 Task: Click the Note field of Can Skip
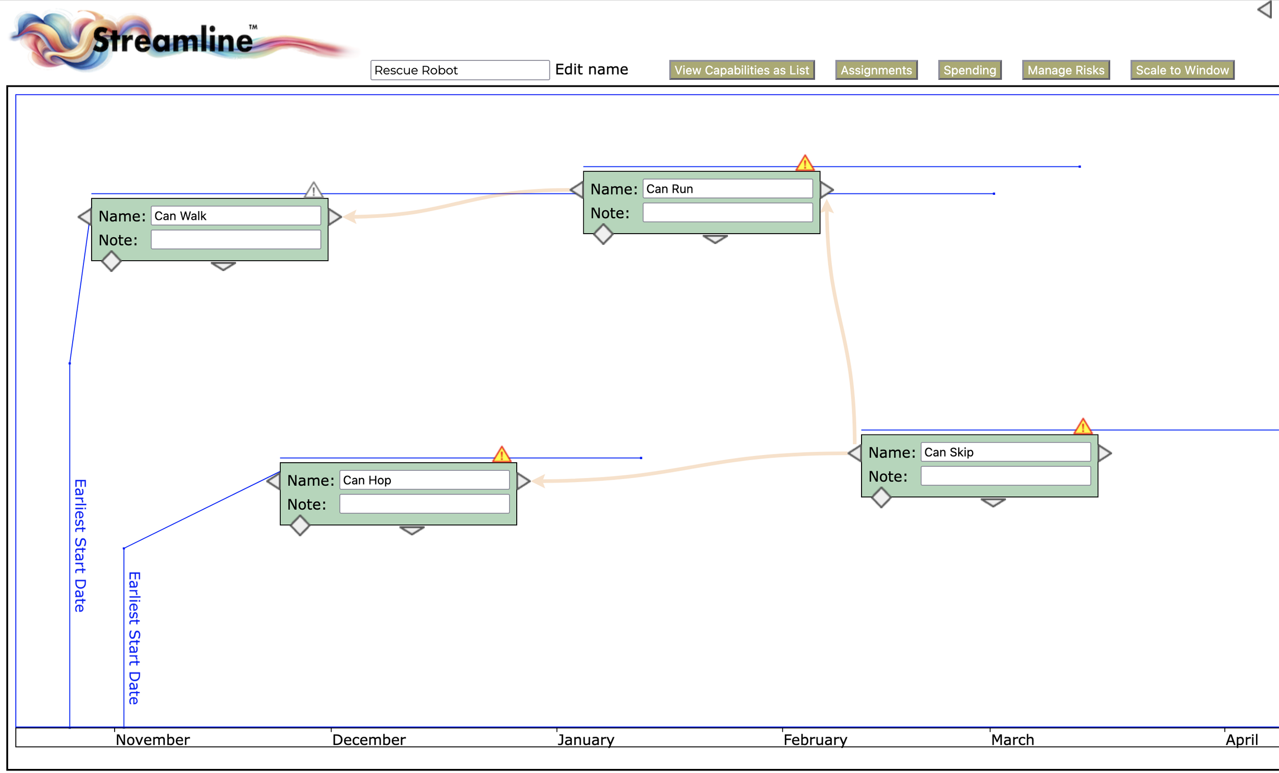tap(1005, 476)
